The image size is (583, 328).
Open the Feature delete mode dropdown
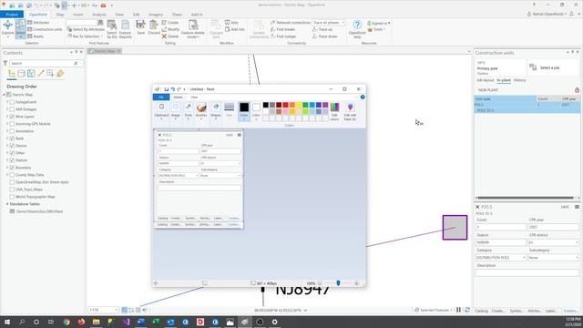193,29
